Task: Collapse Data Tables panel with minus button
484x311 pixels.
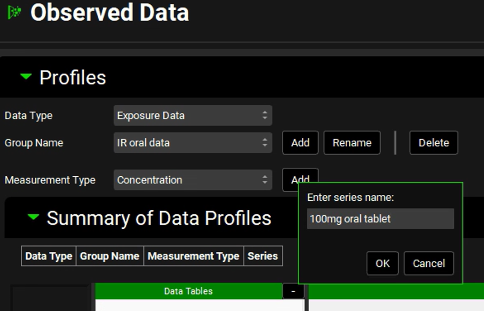Action: point(293,291)
